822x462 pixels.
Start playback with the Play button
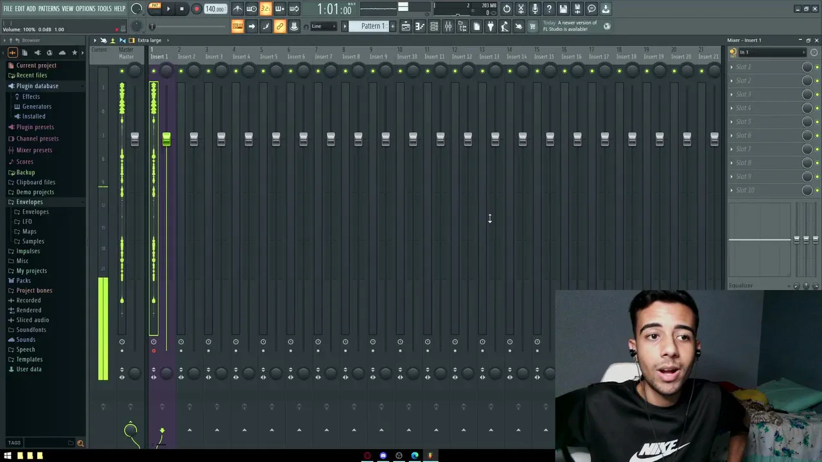point(168,9)
